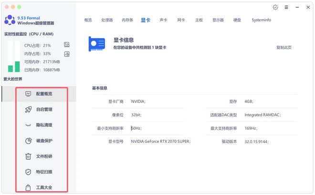This screenshot has height=195, width=315.
Task: Switch to the 主板 tab
Action: [x=199, y=20]
